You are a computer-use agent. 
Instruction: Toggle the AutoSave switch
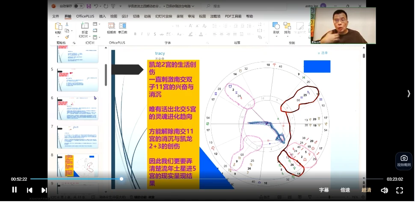[78, 6]
